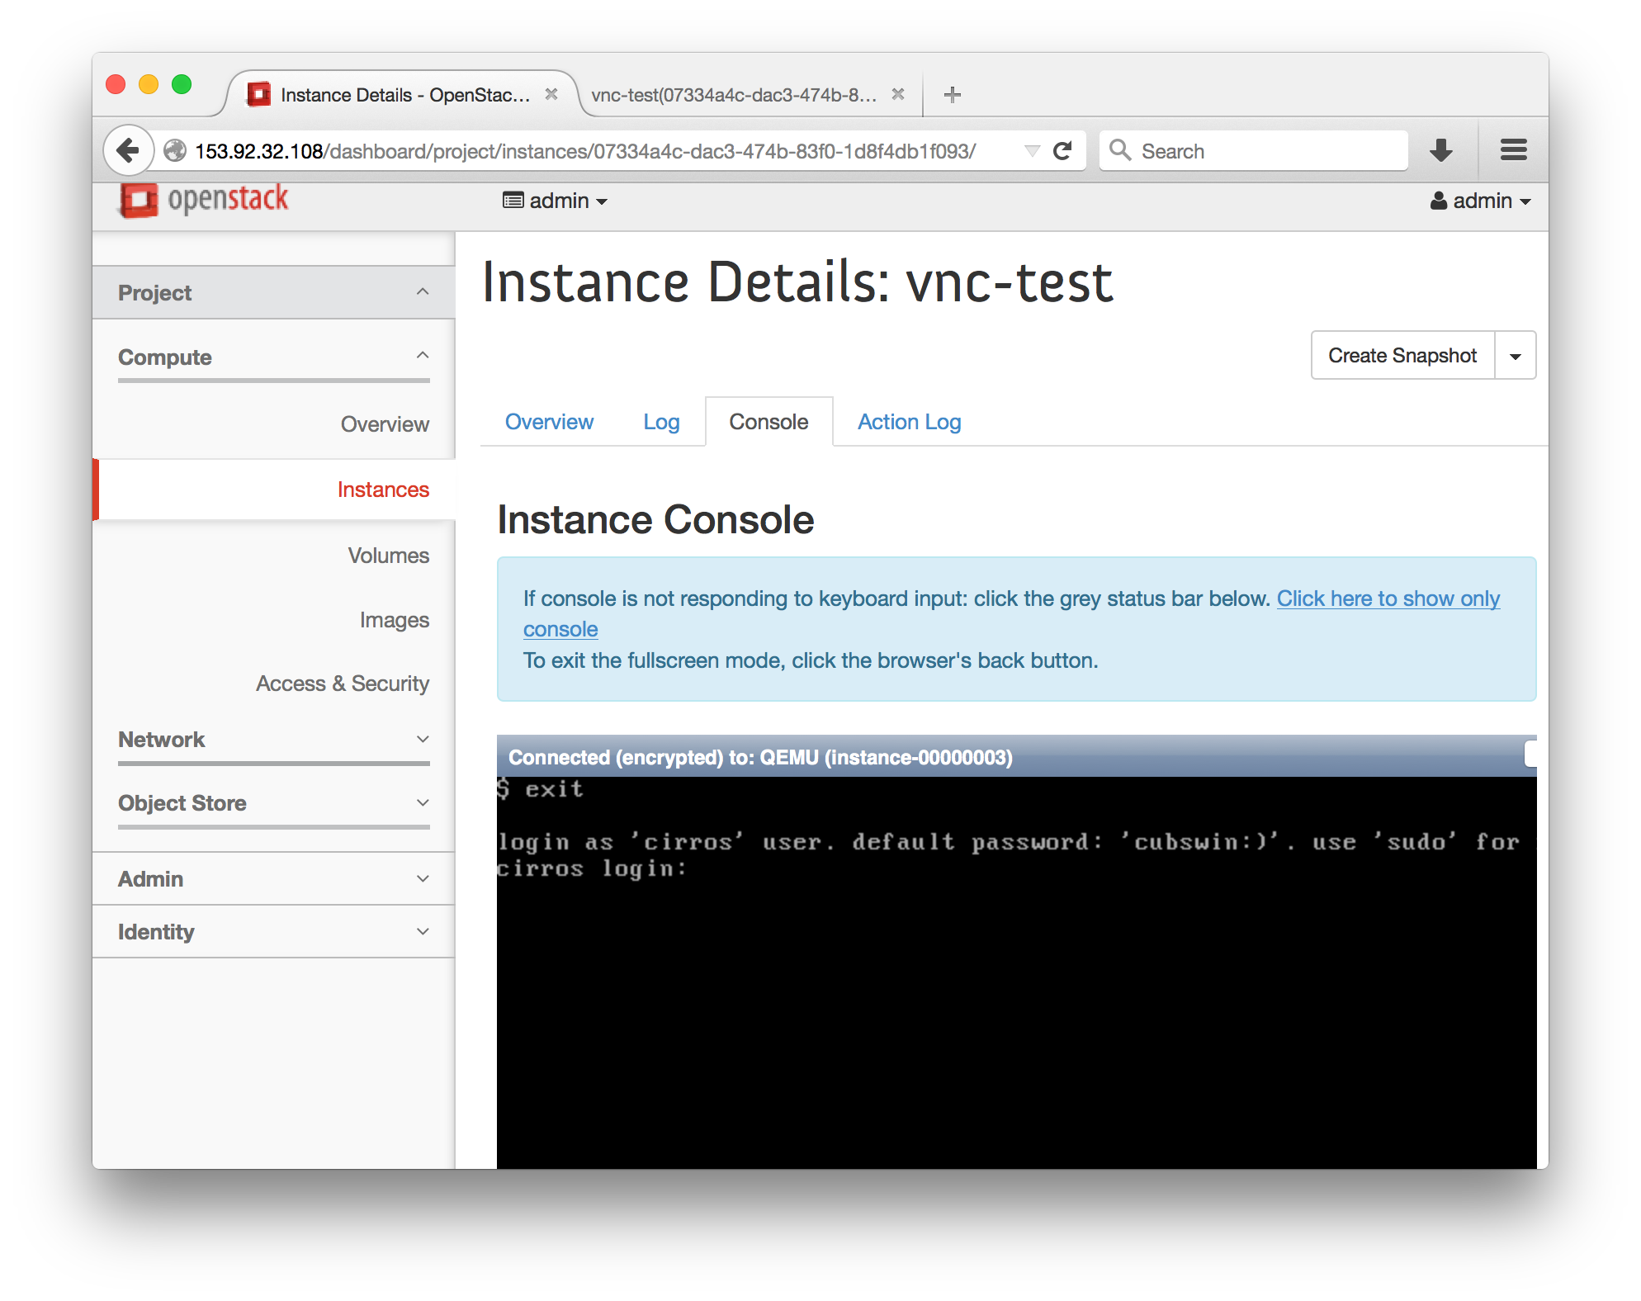1641x1301 pixels.
Task: Click the snapshot dropdown arrow
Action: coord(1516,356)
